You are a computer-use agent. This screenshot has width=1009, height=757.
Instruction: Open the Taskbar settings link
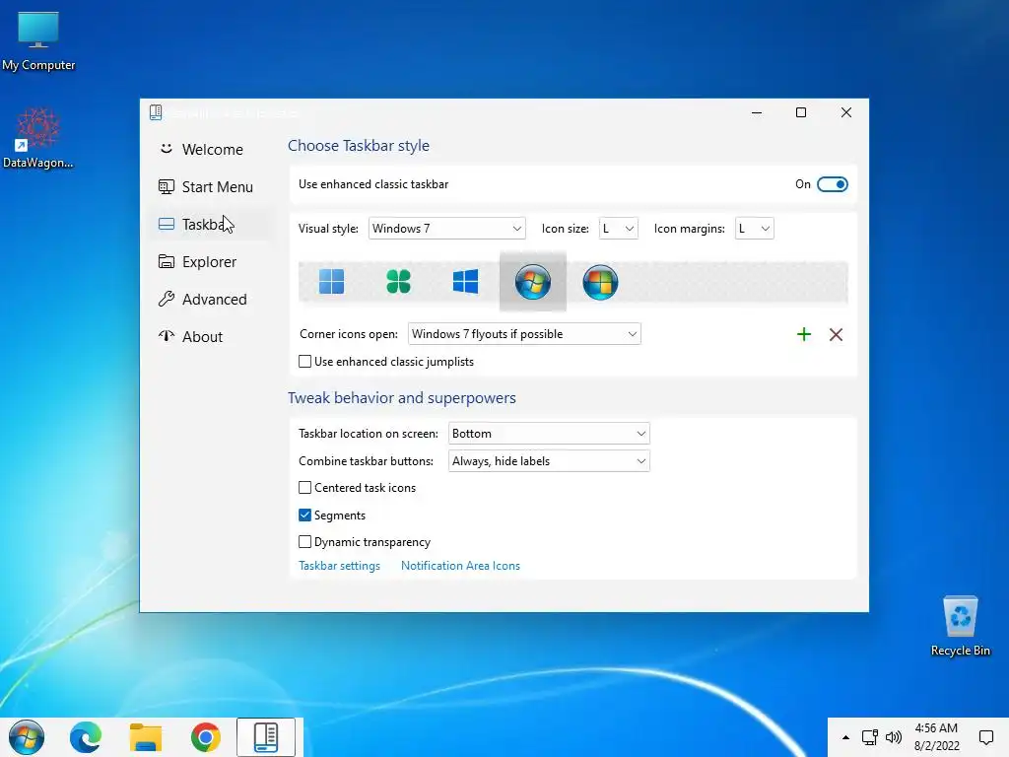pyautogui.click(x=339, y=566)
